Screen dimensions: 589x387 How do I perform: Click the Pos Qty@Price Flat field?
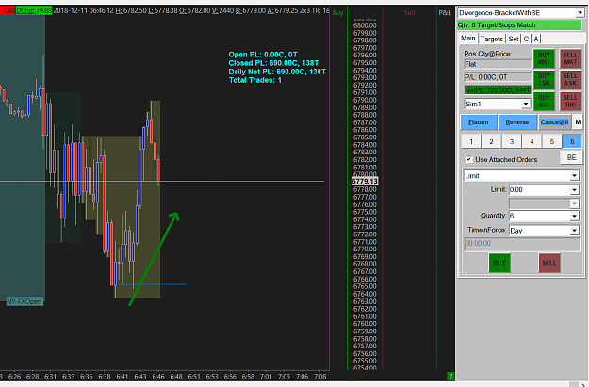click(x=498, y=64)
